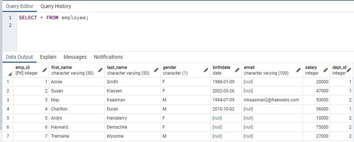Click the select-all triangle in grid corner
This screenshot has height=142, width=354.
click(x=10, y=74)
